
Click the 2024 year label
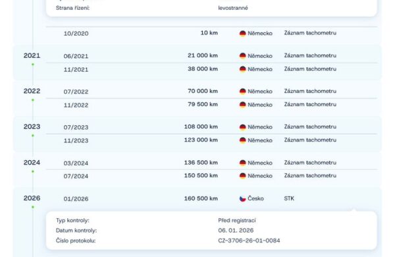32,162
